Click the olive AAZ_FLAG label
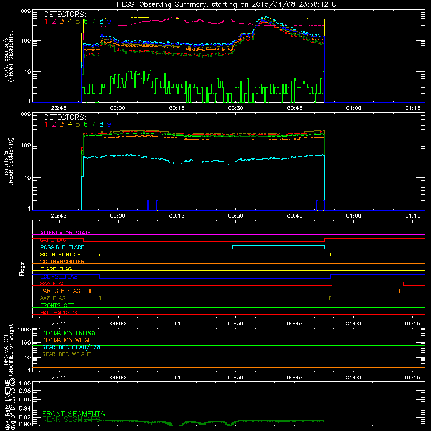The width and height of the screenshot is (431, 431). point(53,298)
